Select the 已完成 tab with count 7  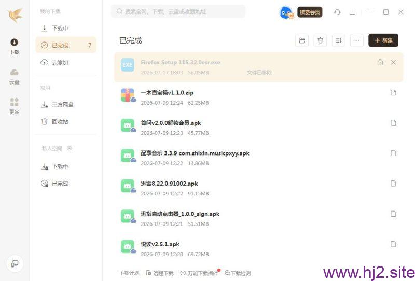pyautogui.click(x=66, y=45)
